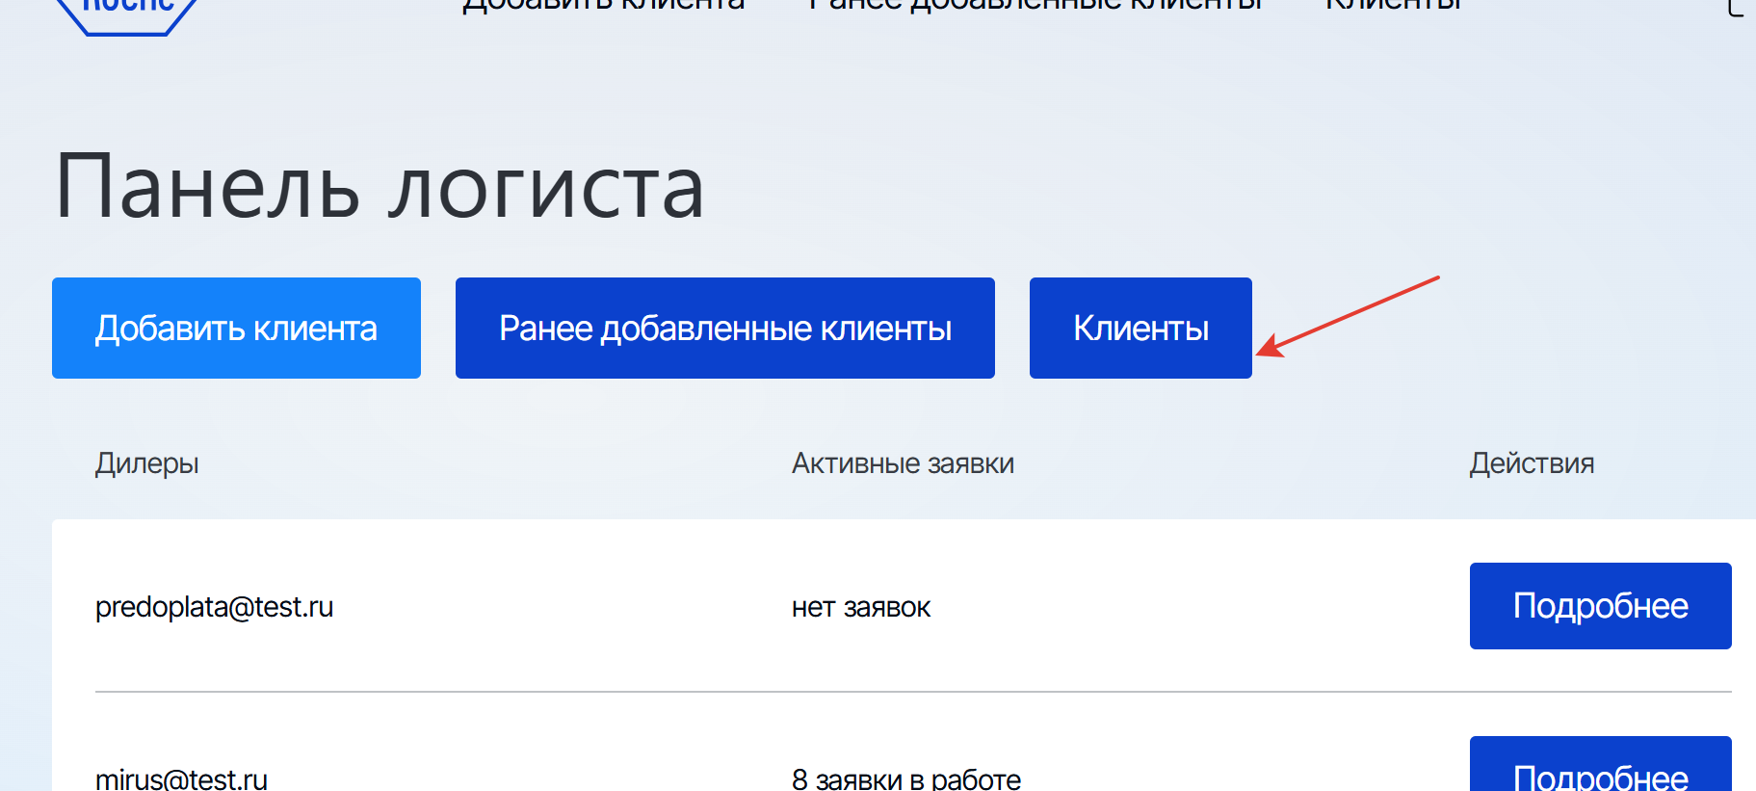View Подробнее for mirus@test.ru
Image resolution: width=1756 pixels, height=791 pixels.
[1600, 765]
